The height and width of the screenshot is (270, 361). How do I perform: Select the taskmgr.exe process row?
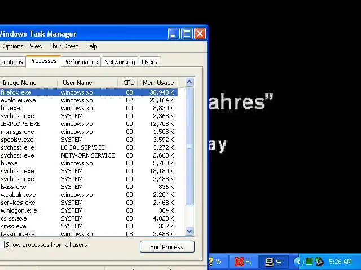pyautogui.click(x=89, y=233)
